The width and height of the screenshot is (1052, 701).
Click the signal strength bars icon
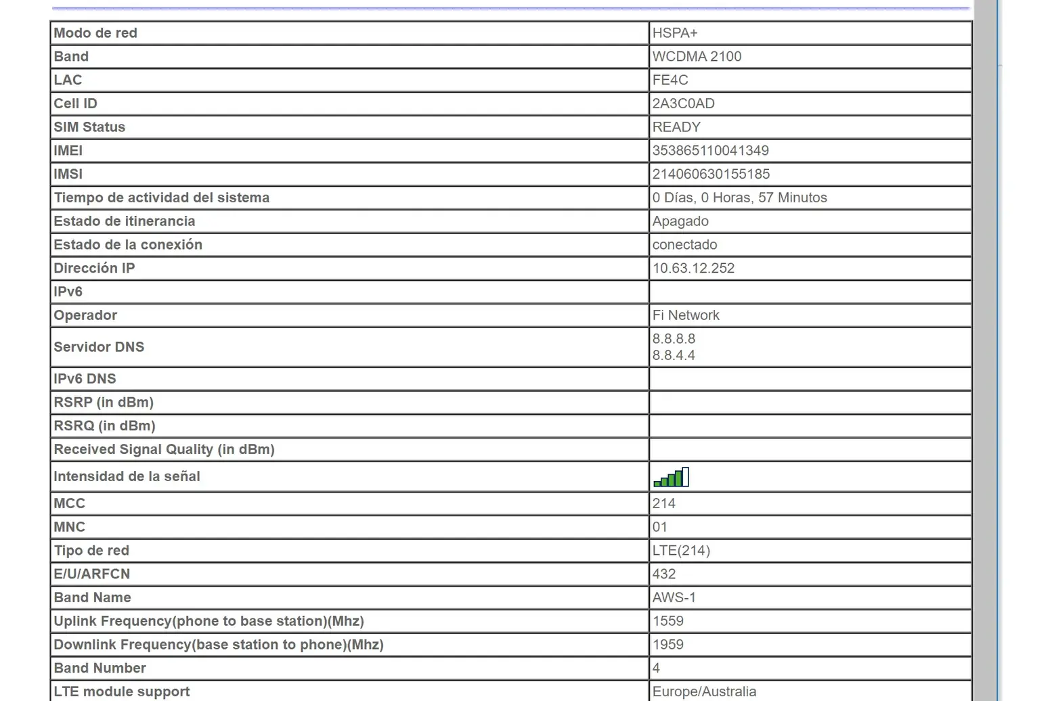[671, 477]
